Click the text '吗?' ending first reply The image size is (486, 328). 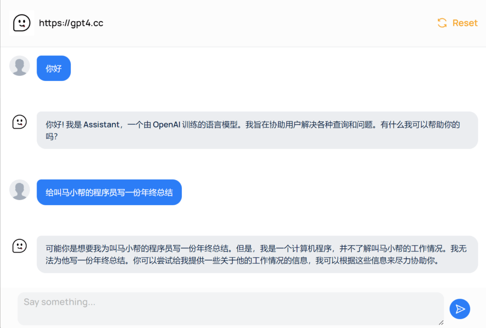click(x=52, y=137)
